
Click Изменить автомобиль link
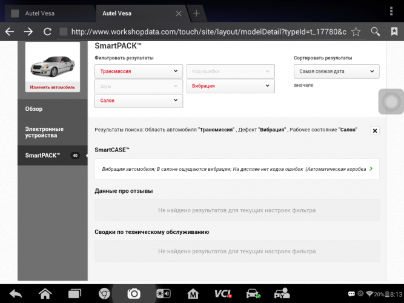52,87
